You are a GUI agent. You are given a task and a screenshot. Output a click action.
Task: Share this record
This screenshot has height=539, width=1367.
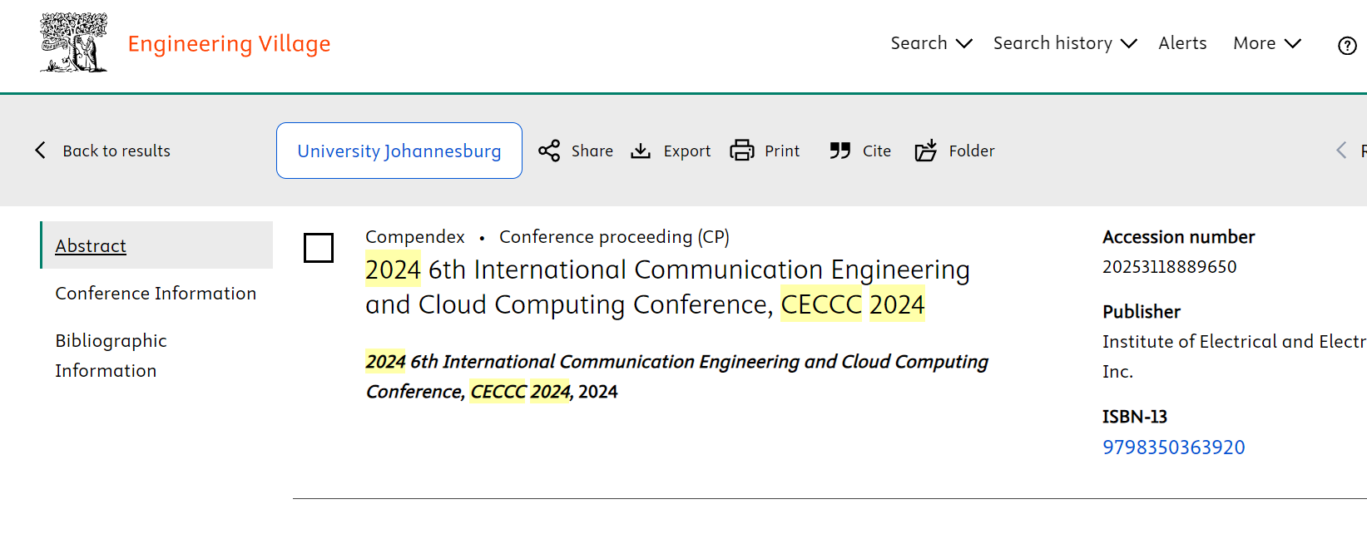click(x=576, y=151)
